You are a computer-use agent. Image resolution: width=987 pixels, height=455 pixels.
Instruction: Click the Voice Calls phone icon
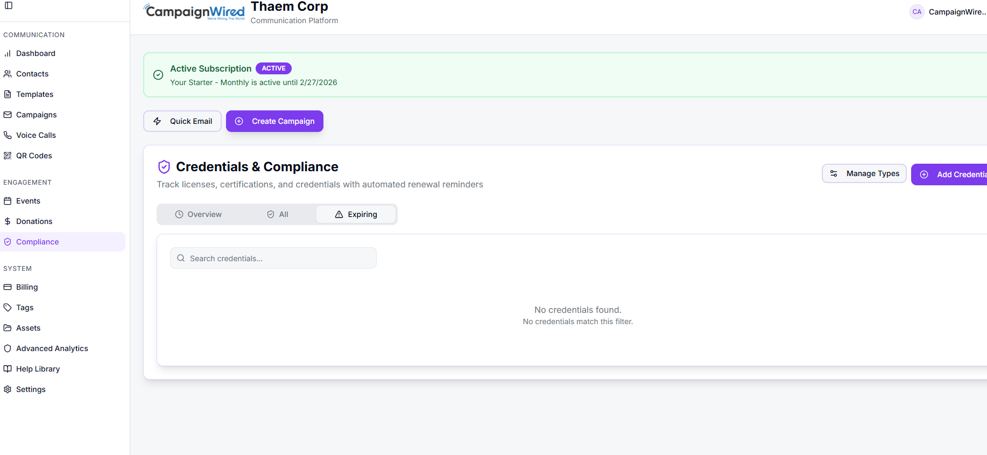[8, 135]
